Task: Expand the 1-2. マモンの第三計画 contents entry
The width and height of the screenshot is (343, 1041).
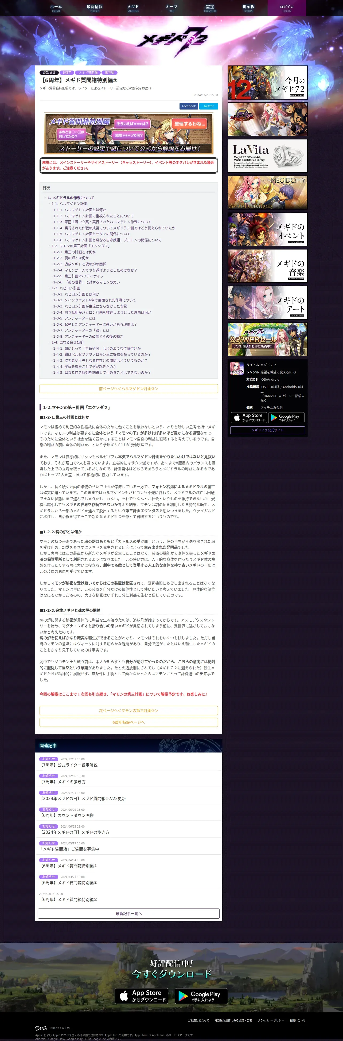Action: tap(49, 246)
